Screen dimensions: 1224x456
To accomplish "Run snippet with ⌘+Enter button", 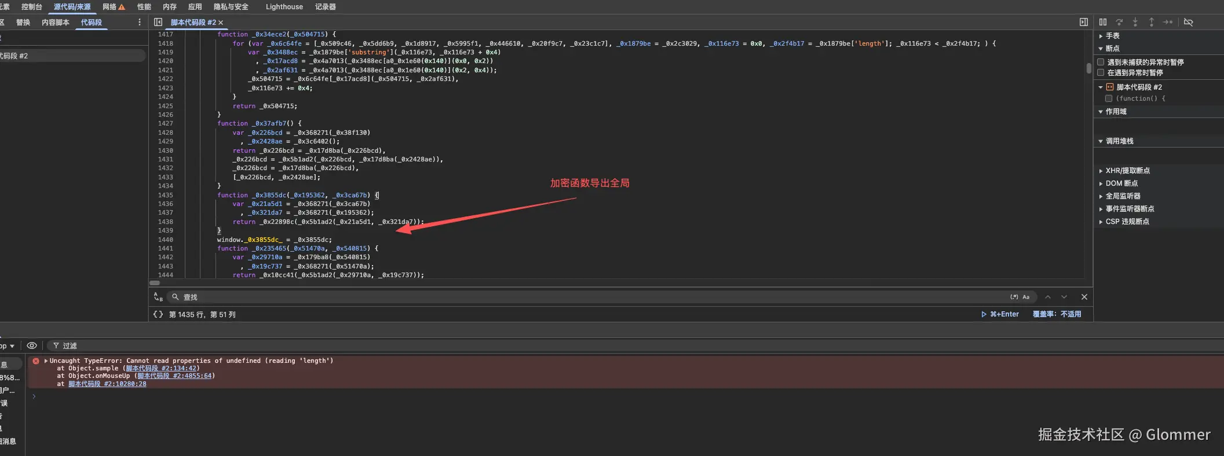I will pos(1000,314).
